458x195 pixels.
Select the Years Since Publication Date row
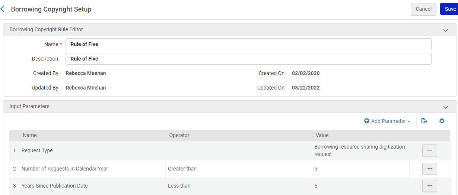pyautogui.click(x=55, y=186)
